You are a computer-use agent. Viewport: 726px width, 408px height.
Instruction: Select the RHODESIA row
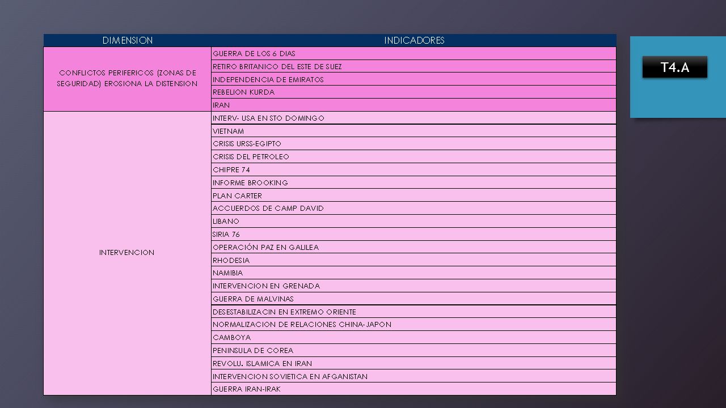(413, 260)
